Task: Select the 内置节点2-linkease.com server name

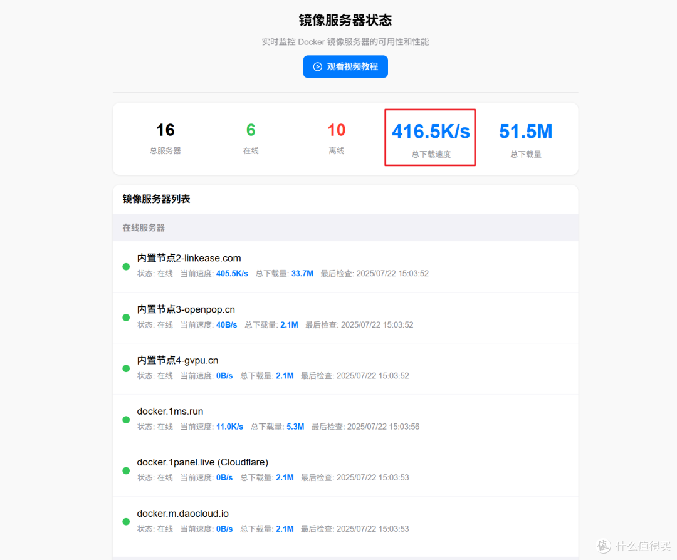Action: [x=189, y=258]
